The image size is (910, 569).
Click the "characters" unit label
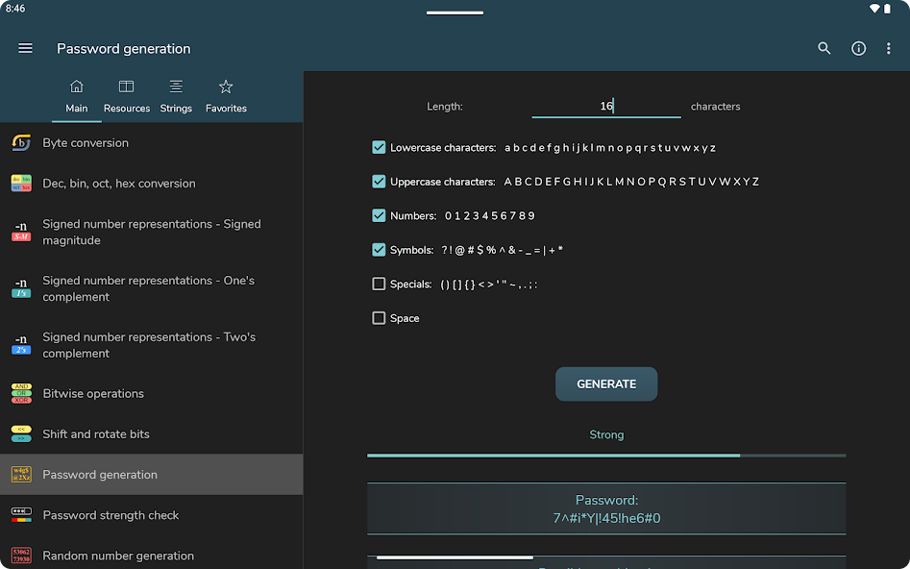click(716, 107)
